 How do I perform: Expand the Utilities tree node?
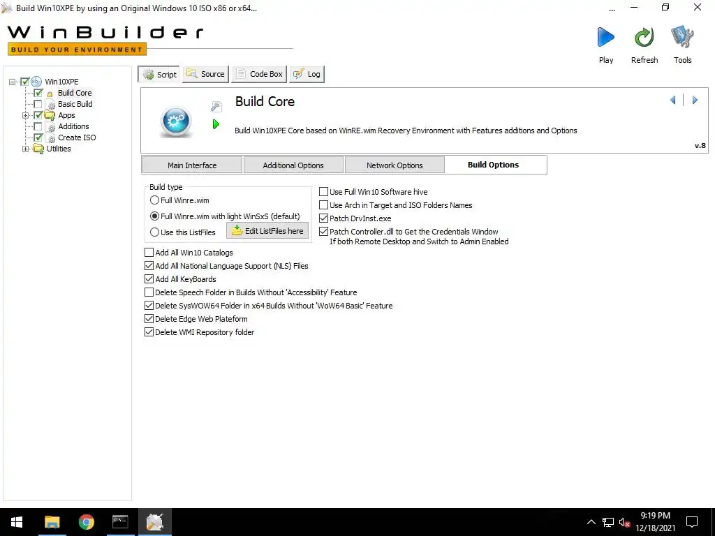(x=26, y=149)
